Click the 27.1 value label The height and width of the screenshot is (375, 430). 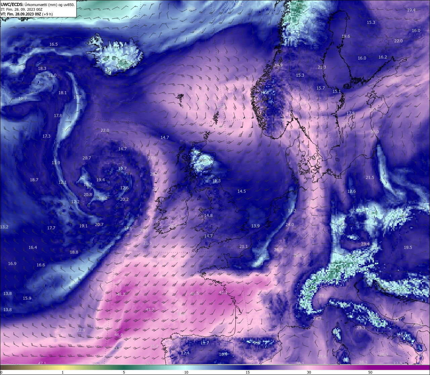[x=323, y=296]
